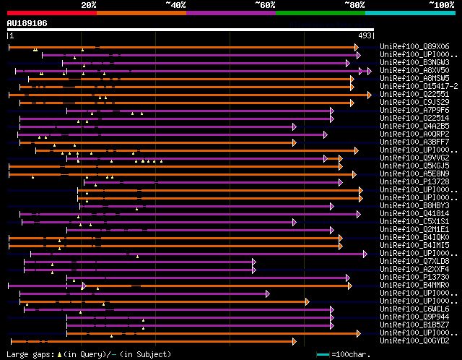Image resolution: width=462 pixels, height=360 pixels.
Task: Click the purple ~60% identity legend segment
Action: pos(231,13)
